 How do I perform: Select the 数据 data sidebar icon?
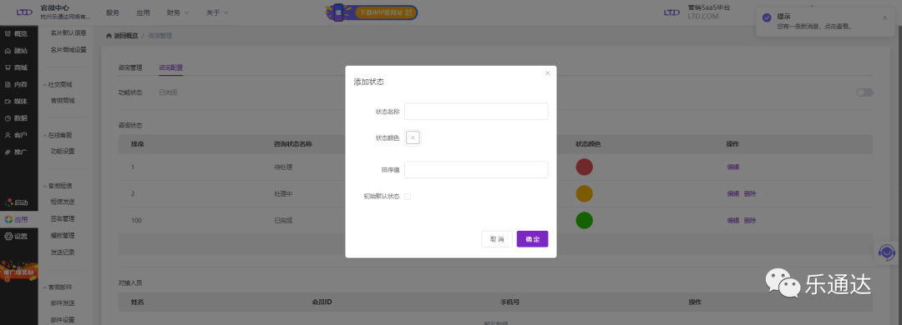click(8, 118)
